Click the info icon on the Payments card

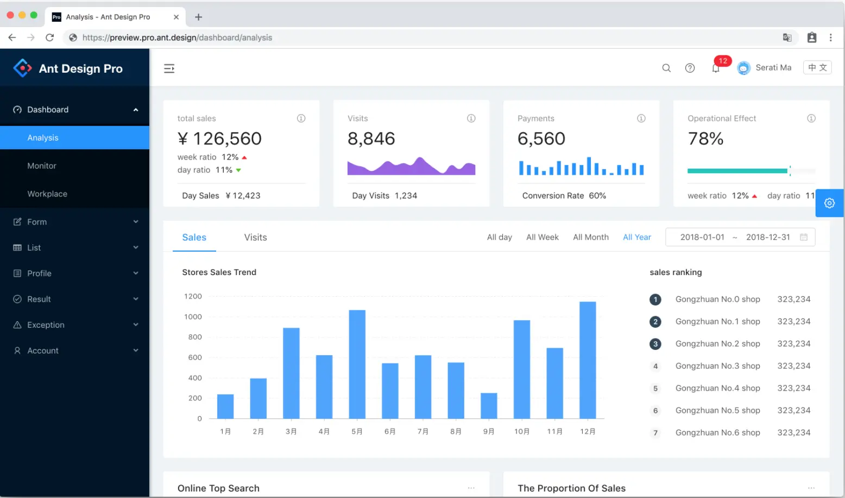click(x=641, y=118)
